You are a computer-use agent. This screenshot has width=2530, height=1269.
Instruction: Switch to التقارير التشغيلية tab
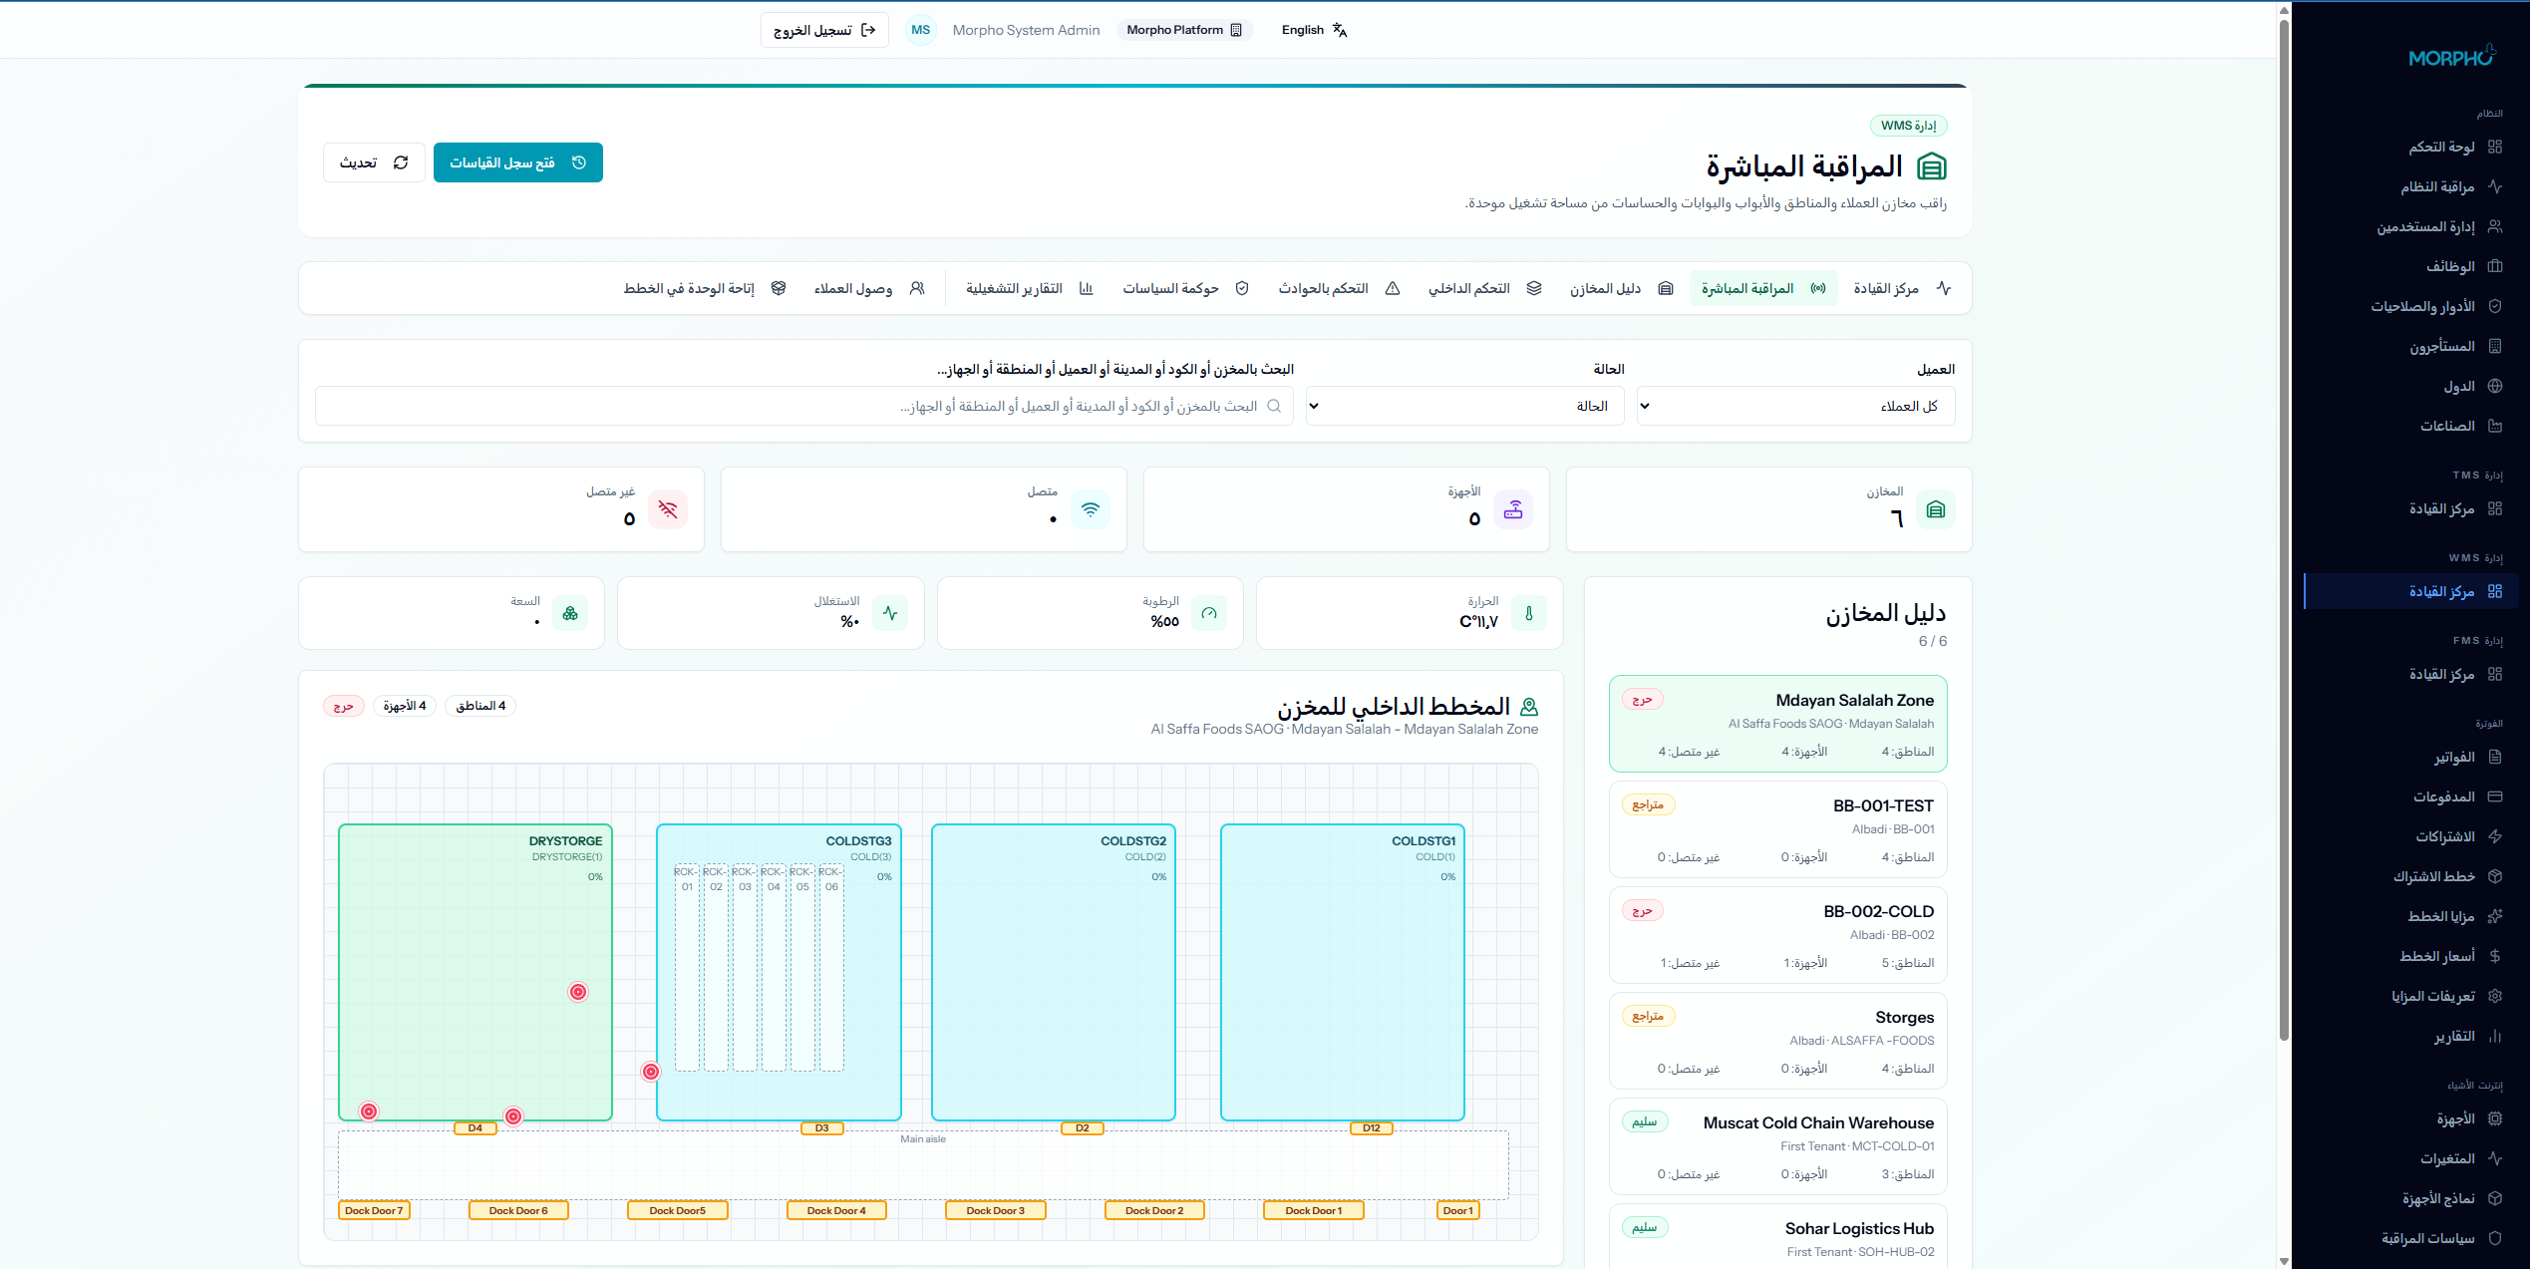click(x=1029, y=288)
